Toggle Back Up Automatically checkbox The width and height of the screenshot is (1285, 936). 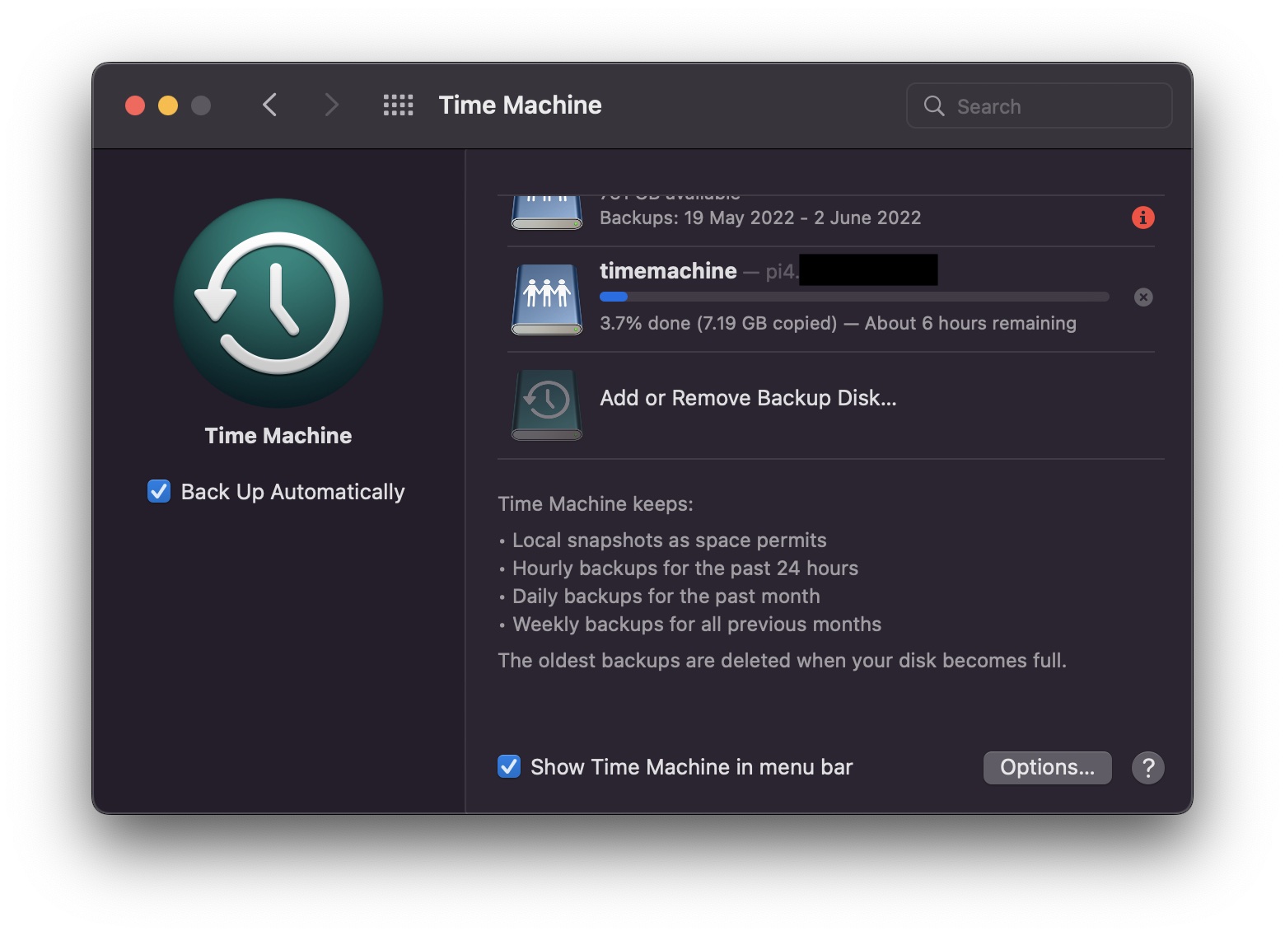click(159, 491)
